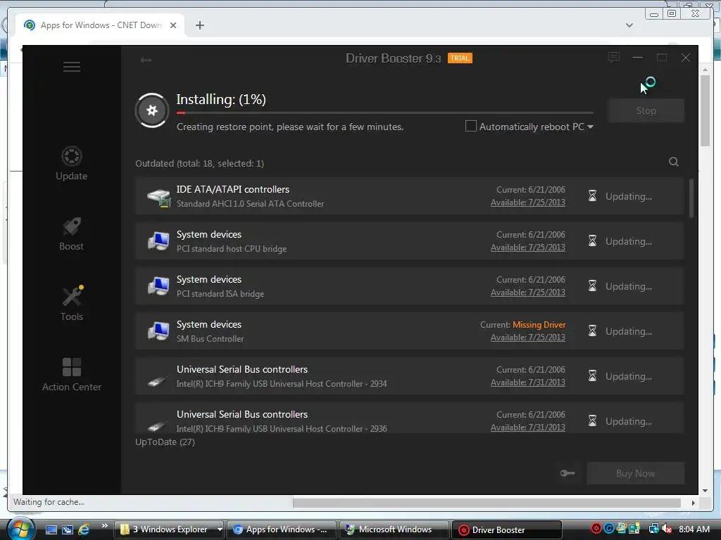Click the driver list scrollbar thumb
The width and height of the screenshot is (721, 540).
(691, 198)
